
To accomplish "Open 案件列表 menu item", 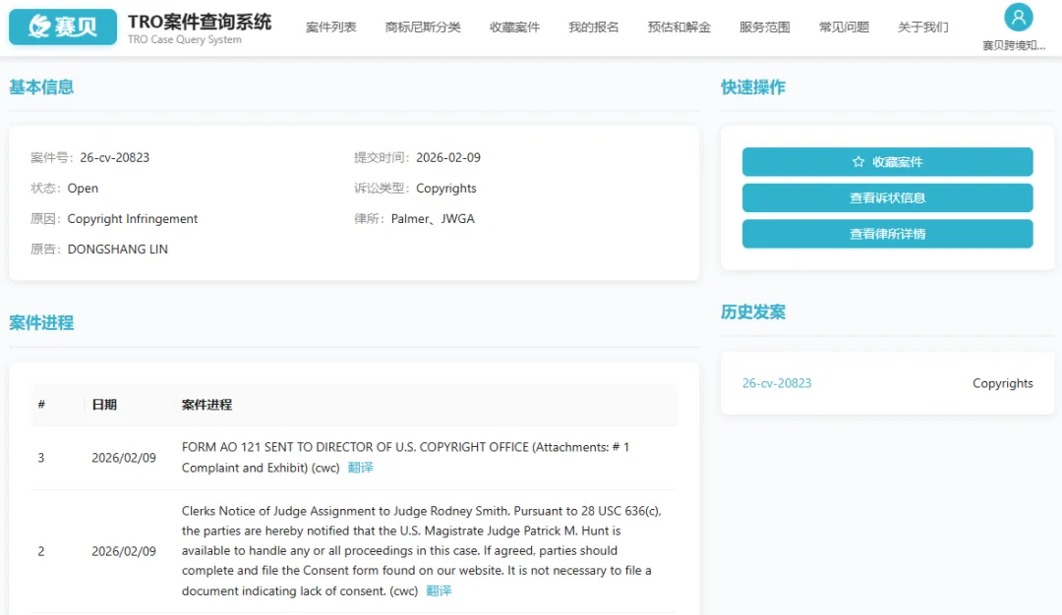I will [330, 28].
